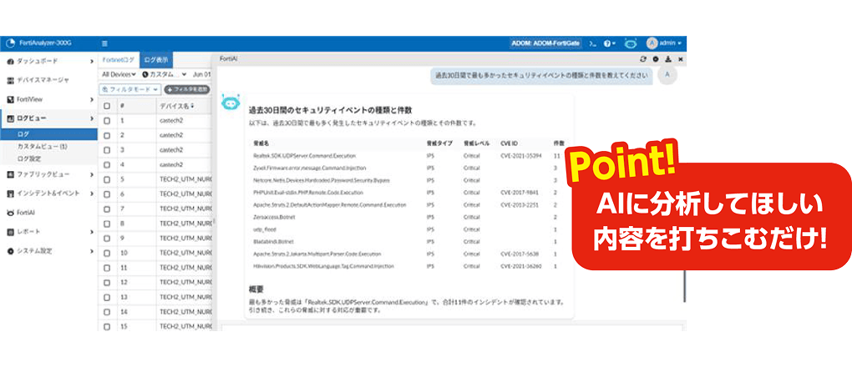Image resolution: width=852 pixels, height=367 pixels.
Task: Click the FortiAI sidebar icon
Action: (x=10, y=213)
